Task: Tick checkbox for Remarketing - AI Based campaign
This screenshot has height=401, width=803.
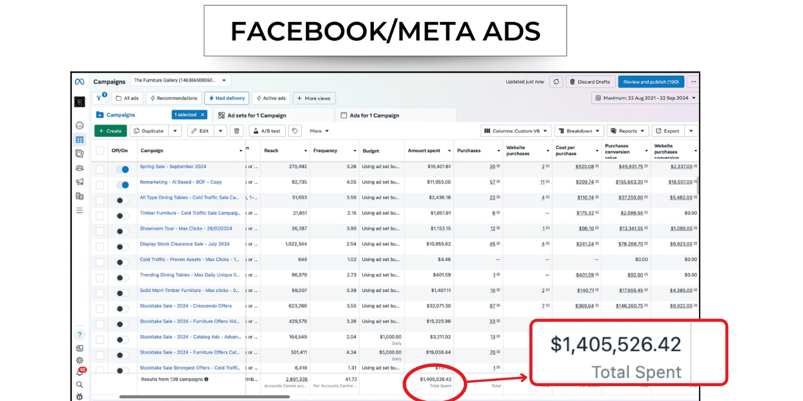Action: click(x=100, y=185)
